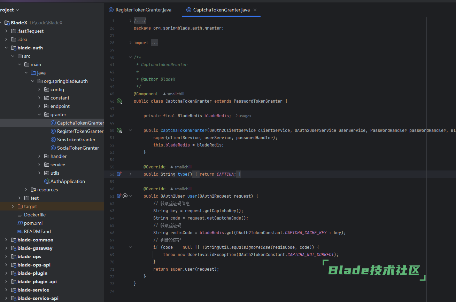Expand folded license comment on line 1

point(131,21)
